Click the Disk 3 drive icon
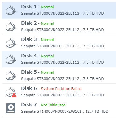Screen dimensions: 116x118 pyautogui.click(x=11, y=43)
